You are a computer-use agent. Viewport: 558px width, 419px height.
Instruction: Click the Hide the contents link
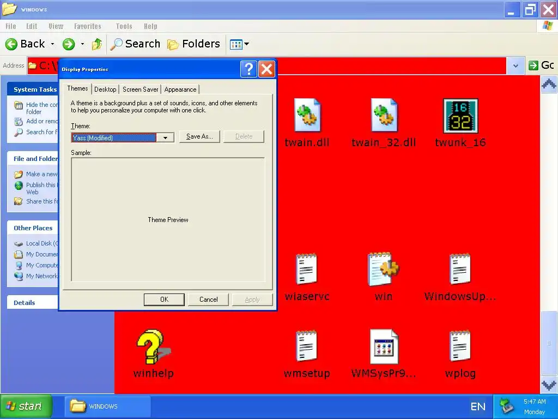(x=41, y=109)
